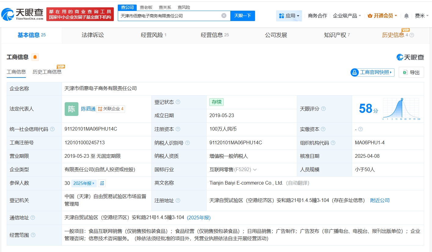View 关联企业 4 related companies
The image size is (432, 252).
tap(111, 109)
